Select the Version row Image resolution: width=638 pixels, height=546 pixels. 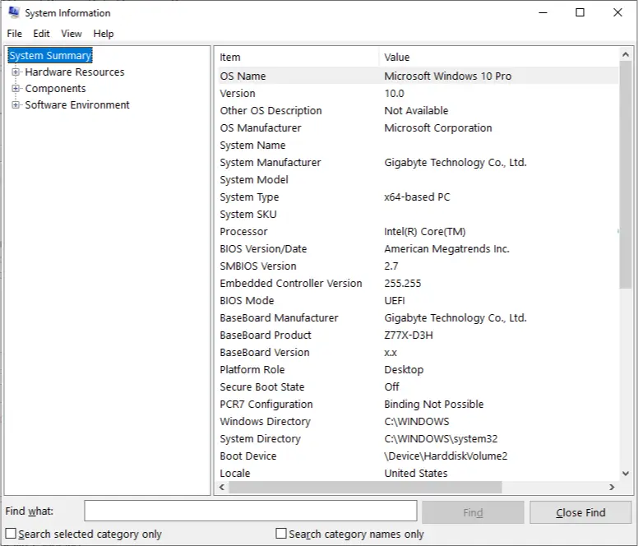click(x=417, y=93)
